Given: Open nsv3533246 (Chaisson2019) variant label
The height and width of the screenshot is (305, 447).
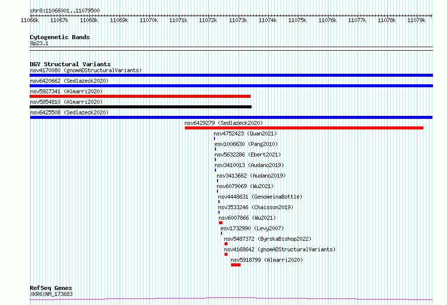Looking at the screenshot, I should pos(256,207).
